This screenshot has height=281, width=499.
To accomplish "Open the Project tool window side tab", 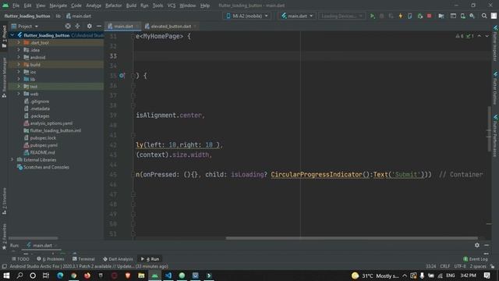I will [x=4, y=37].
